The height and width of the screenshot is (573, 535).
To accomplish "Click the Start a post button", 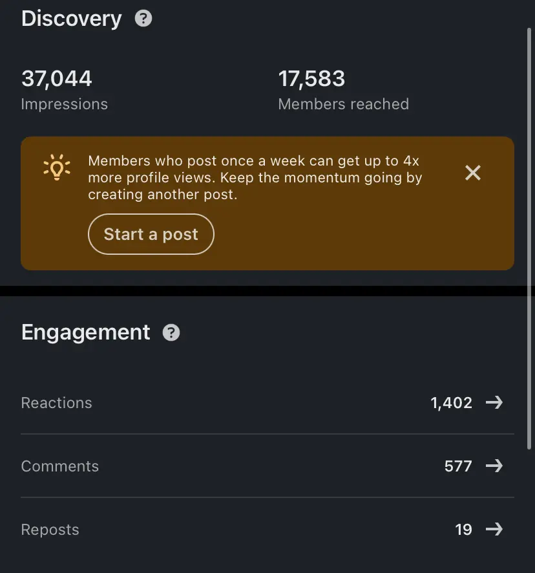I will [151, 234].
